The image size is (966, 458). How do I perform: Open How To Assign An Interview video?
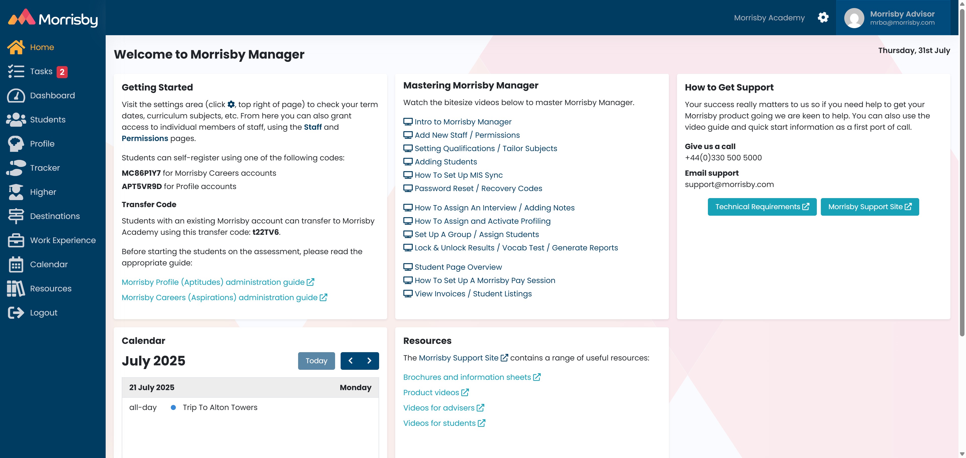(x=494, y=208)
